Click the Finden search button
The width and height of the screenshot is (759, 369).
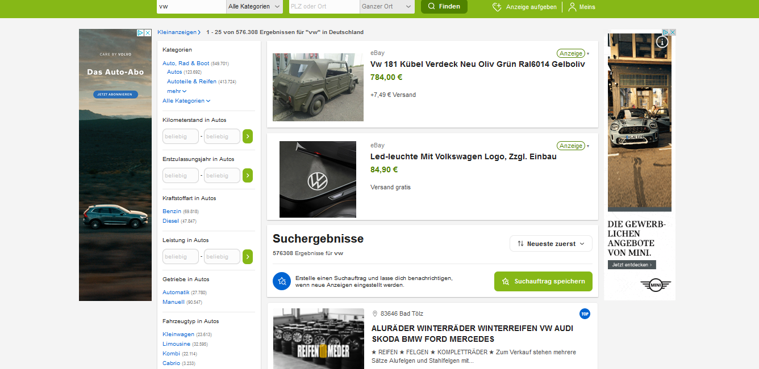[444, 6]
